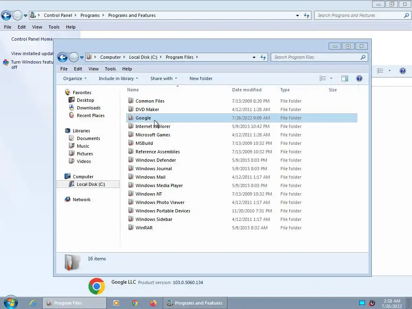Click the WinRAR folder icon
Image resolution: width=412 pixels, height=309 pixels.
[131, 227]
